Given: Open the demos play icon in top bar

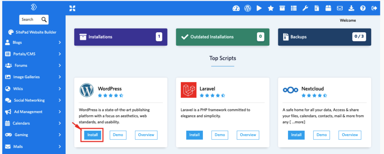Looking at the screenshot, I should coord(259,8).
